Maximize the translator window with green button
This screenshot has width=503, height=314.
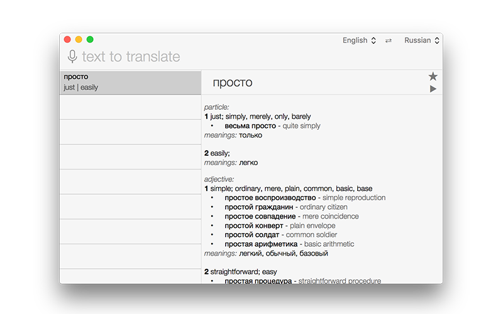(90, 40)
